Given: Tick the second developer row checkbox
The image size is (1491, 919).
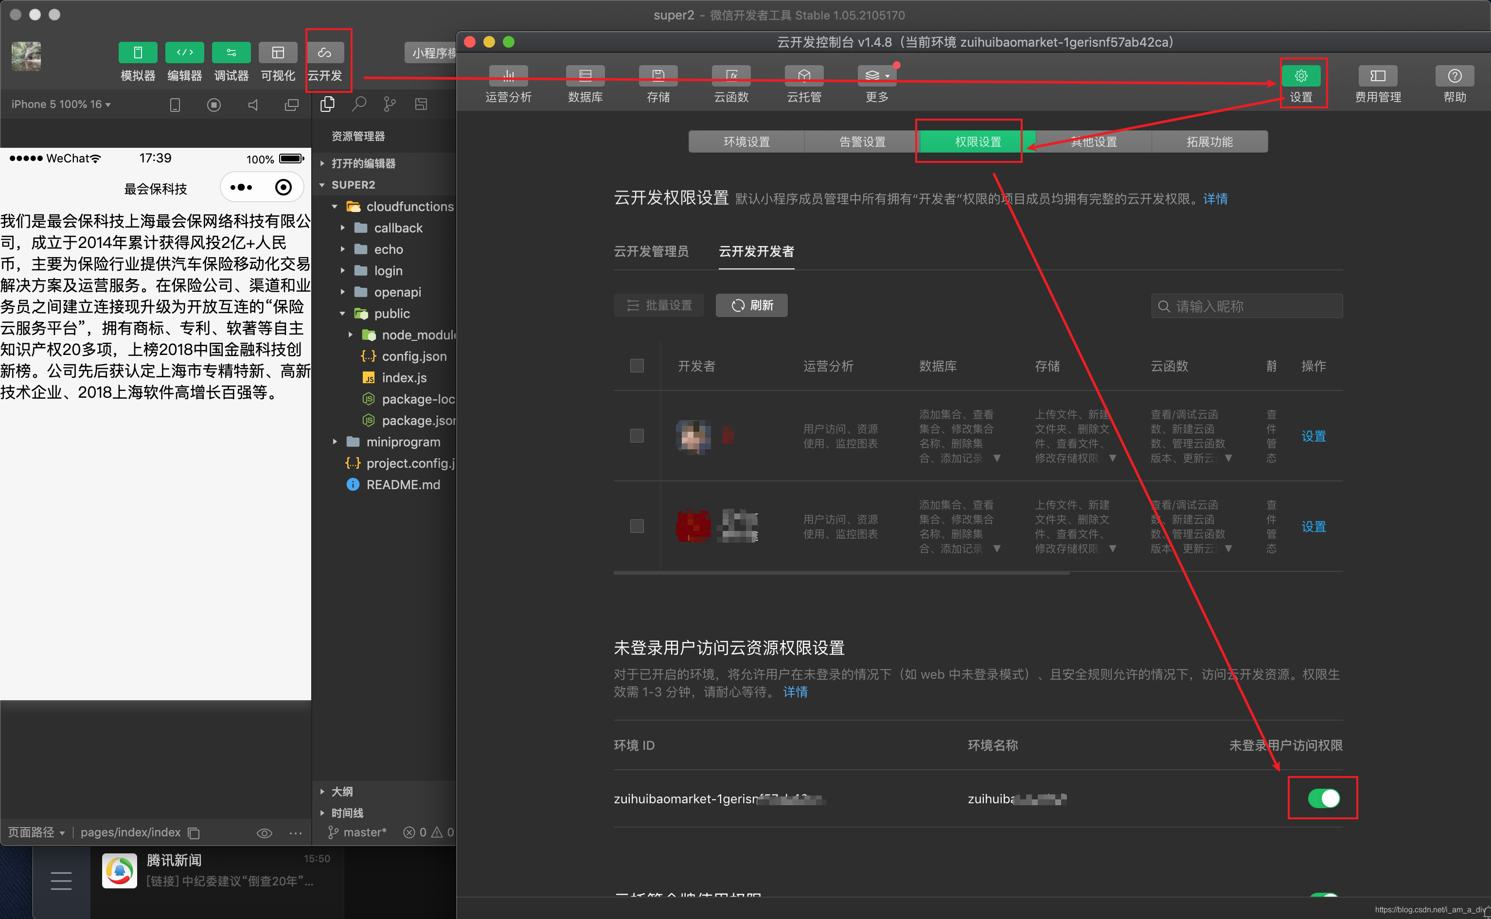Looking at the screenshot, I should [637, 526].
